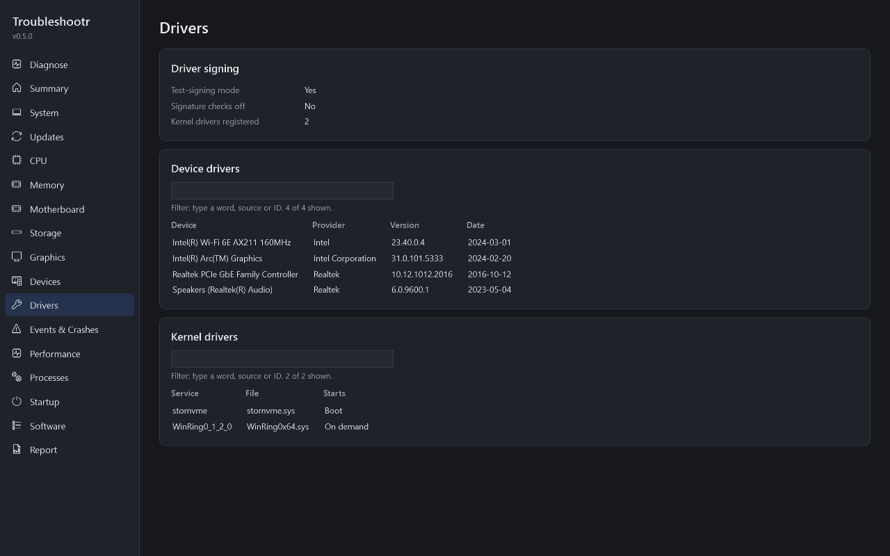Focus the Kernel drivers filter field
The image size is (890, 556).
click(282, 359)
